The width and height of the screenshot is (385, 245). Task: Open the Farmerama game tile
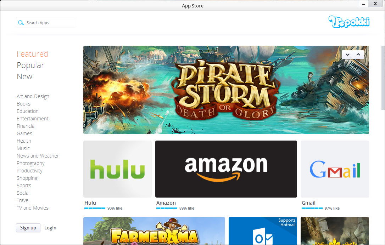(x=154, y=231)
